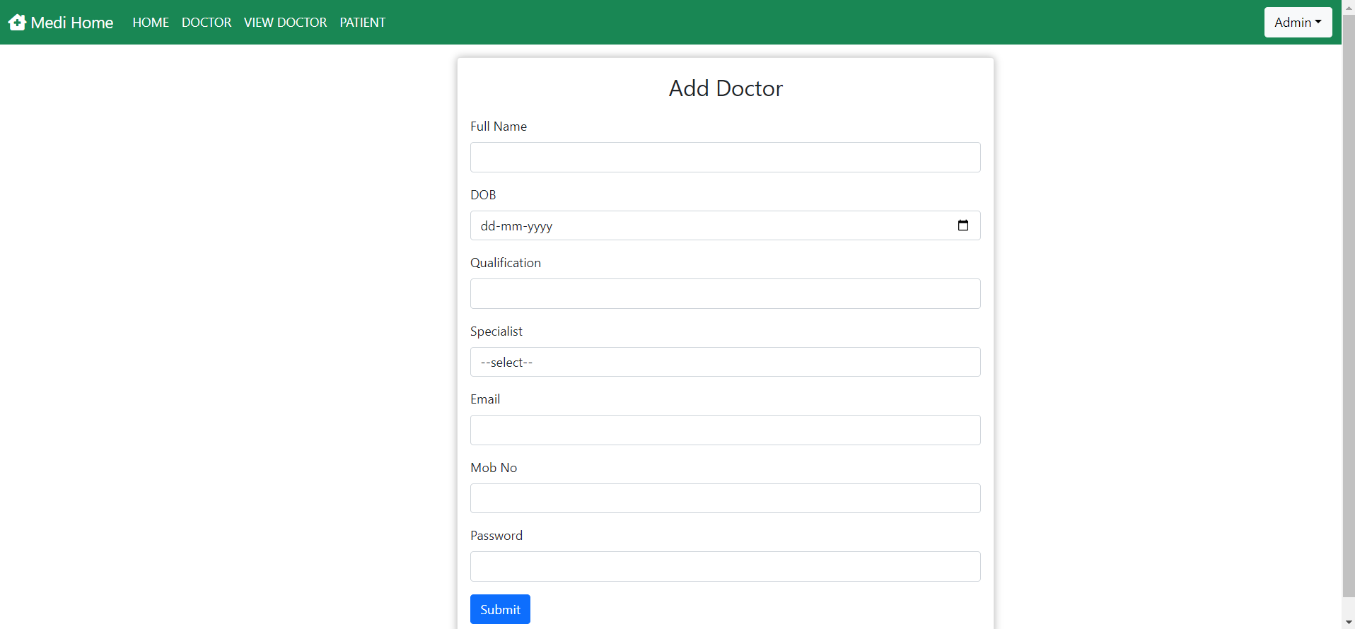1355x629 pixels.
Task: Select the yyyy year segment in DOB
Action: [x=540, y=226]
